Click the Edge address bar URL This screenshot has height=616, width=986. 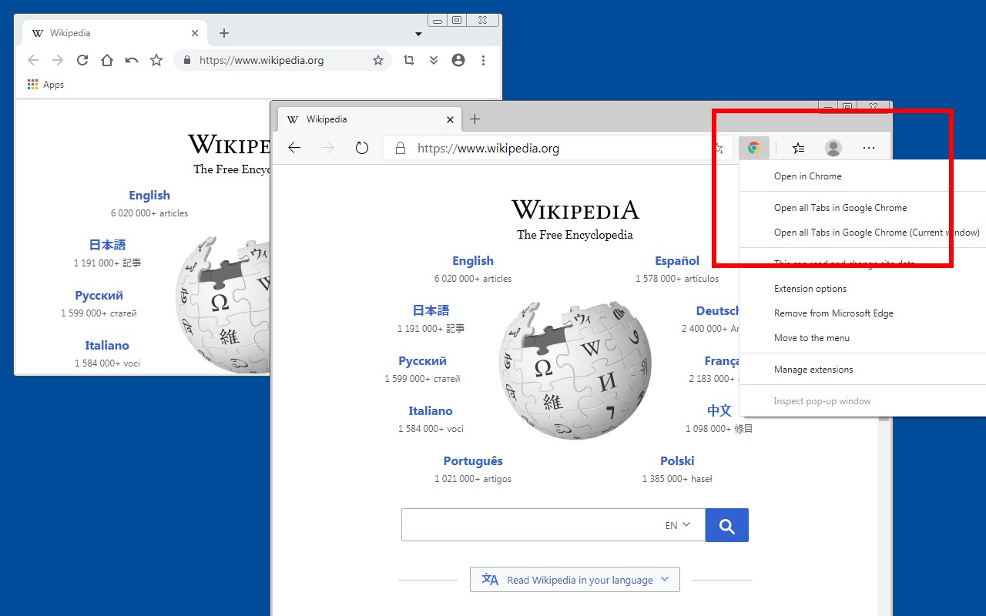pyautogui.click(x=488, y=148)
